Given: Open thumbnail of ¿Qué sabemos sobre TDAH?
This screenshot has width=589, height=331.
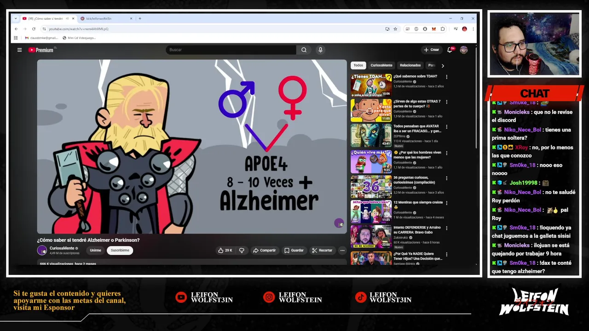Looking at the screenshot, I should click(x=371, y=85).
